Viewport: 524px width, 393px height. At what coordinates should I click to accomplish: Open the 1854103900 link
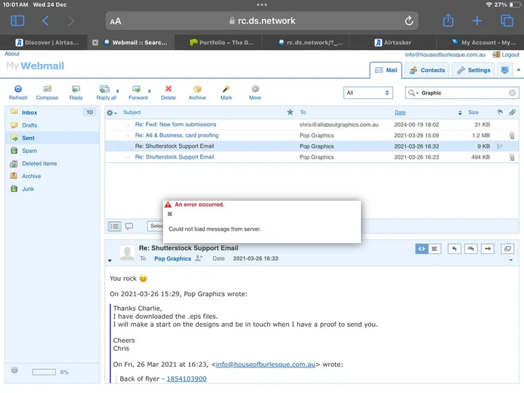pyautogui.click(x=186, y=378)
